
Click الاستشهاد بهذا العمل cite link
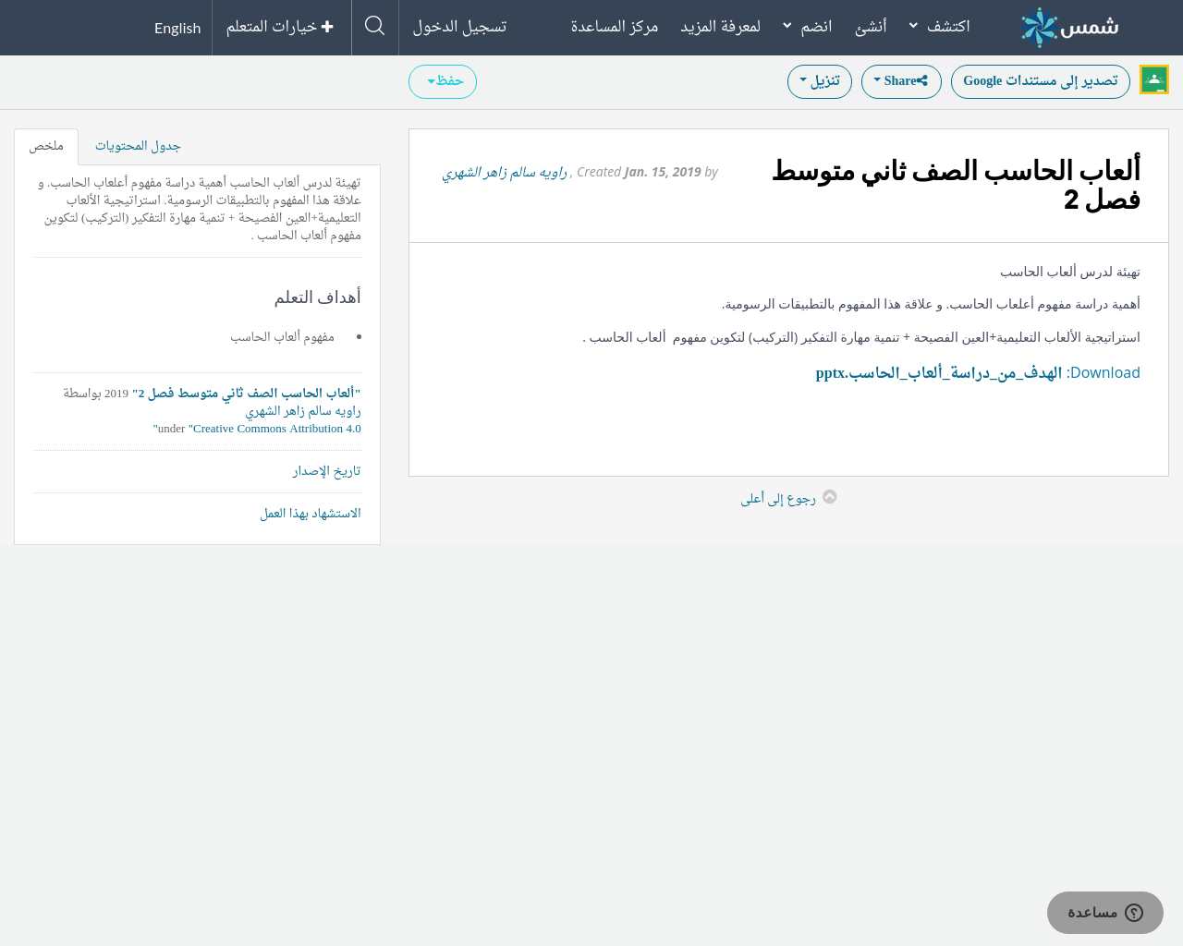(x=311, y=514)
